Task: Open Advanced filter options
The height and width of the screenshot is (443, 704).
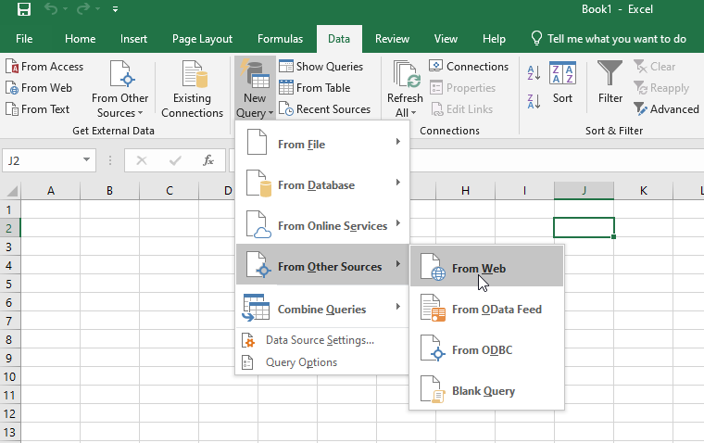Action: [x=666, y=109]
